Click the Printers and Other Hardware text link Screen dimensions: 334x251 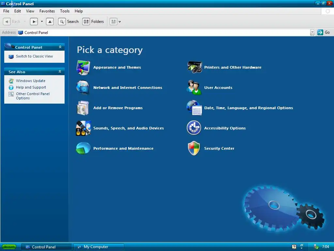coord(233,67)
